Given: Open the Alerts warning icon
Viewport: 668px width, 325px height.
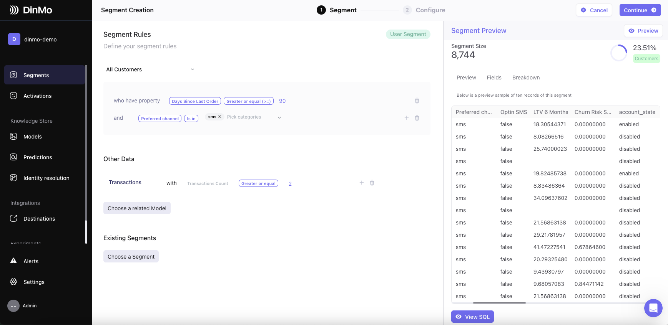Looking at the screenshot, I should (x=13, y=261).
